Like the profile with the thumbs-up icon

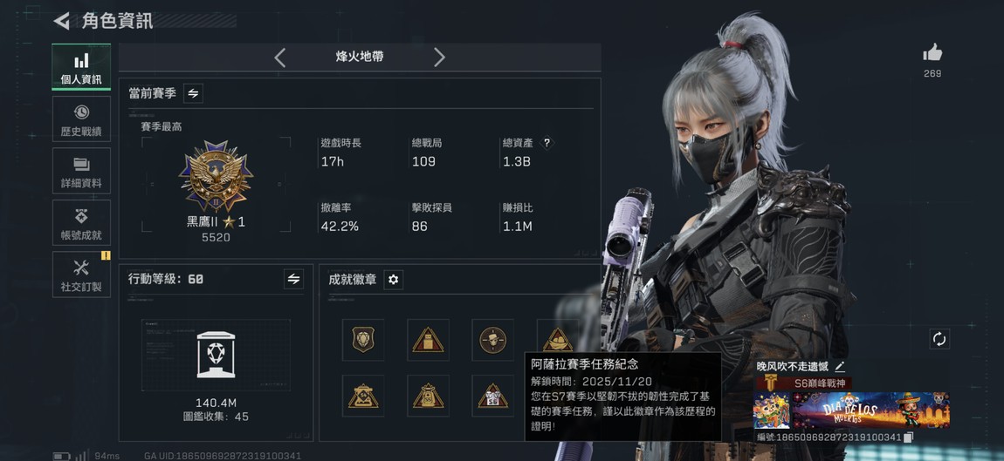click(x=932, y=52)
